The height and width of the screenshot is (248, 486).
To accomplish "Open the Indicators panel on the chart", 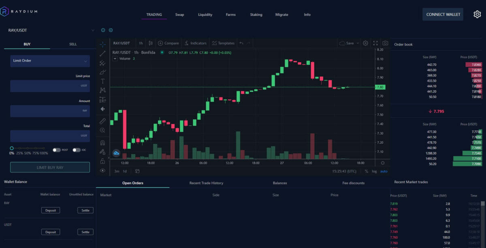I will click(x=196, y=43).
